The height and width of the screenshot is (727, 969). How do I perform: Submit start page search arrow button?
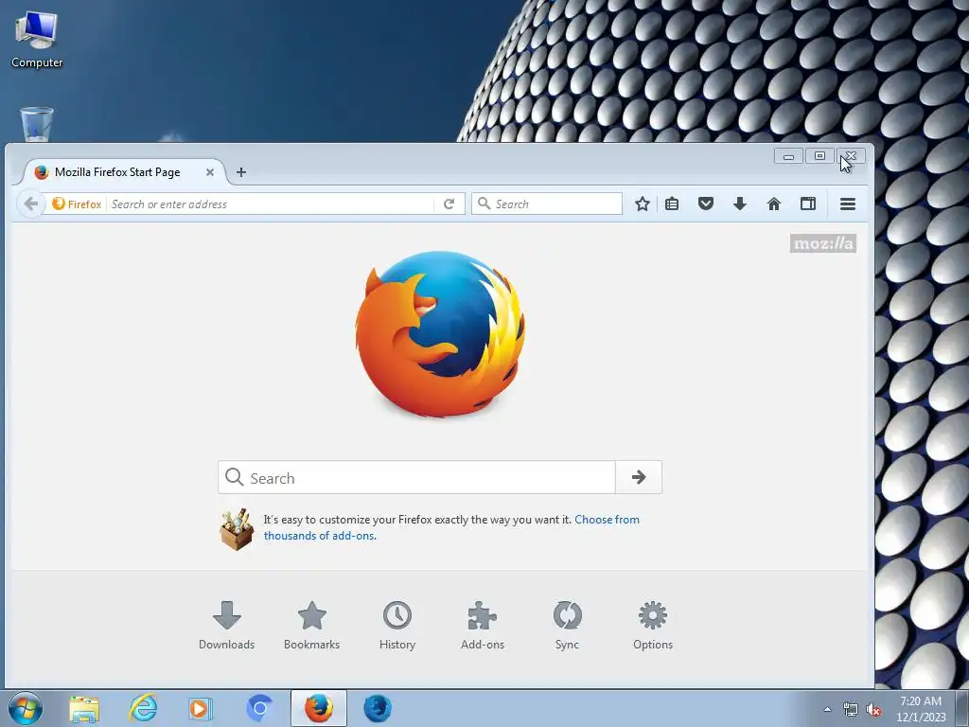[639, 477]
